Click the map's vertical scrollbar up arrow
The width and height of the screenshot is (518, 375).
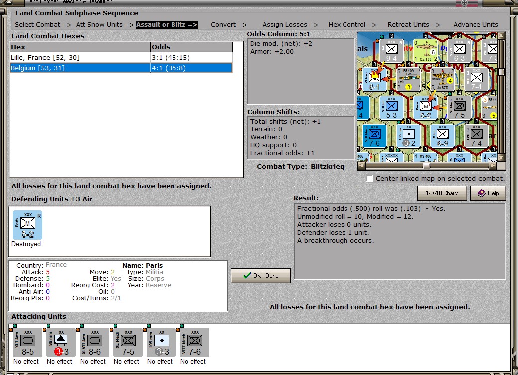[x=501, y=35]
